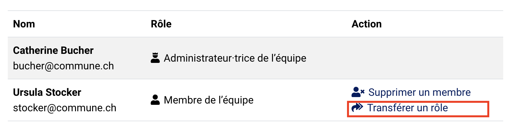
Task: Click the email stocker@commune.ch
Action: (x=65, y=108)
